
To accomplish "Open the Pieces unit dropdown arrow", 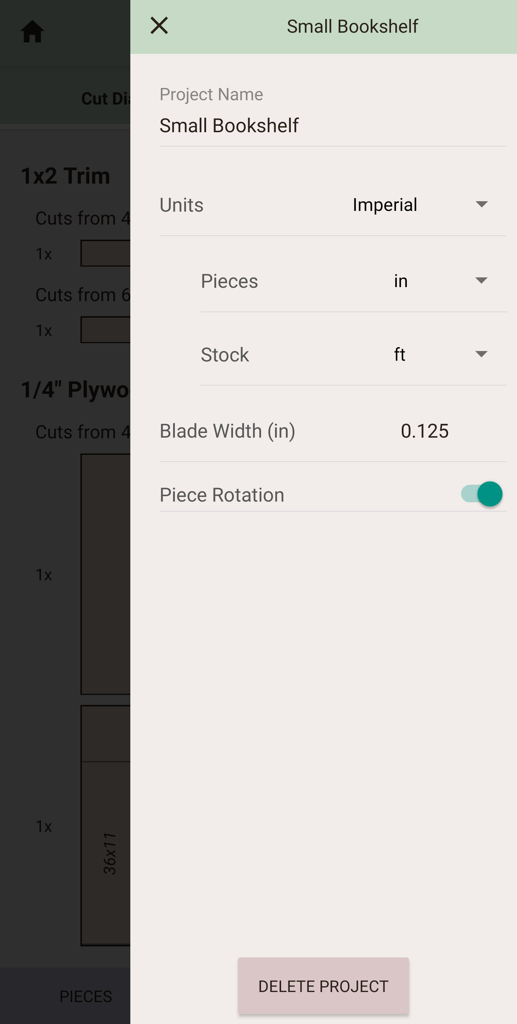I will [x=481, y=281].
